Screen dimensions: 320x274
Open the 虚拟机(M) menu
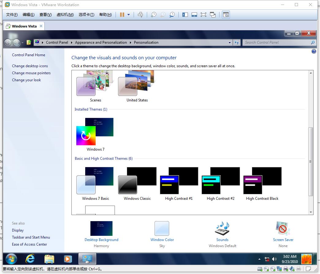(x=65, y=15)
